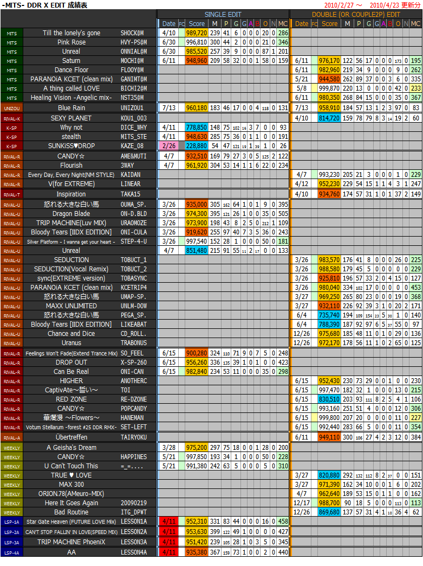Click edit name ONNIAL@M
Screen dimensions: 423x566
pyautogui.click(x=134, y=52)
